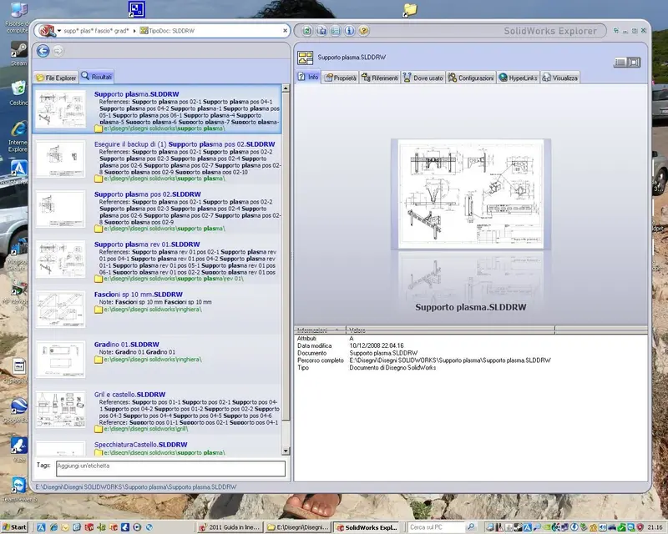The height and width of the screenshot is (534, 668).
Task: Select Gradino 01.SLDDRW result
Action: [157, 360]
